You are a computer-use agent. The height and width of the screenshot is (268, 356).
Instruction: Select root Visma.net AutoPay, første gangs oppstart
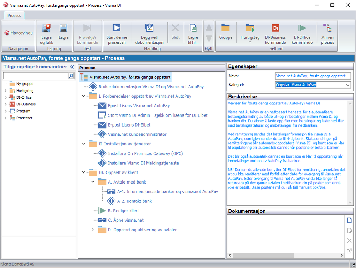point(130,77)
